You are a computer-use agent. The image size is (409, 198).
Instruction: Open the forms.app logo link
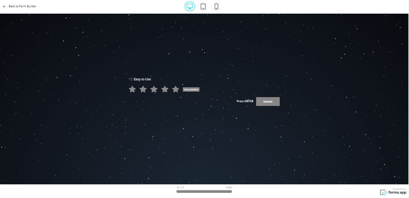tap(393, 192)
